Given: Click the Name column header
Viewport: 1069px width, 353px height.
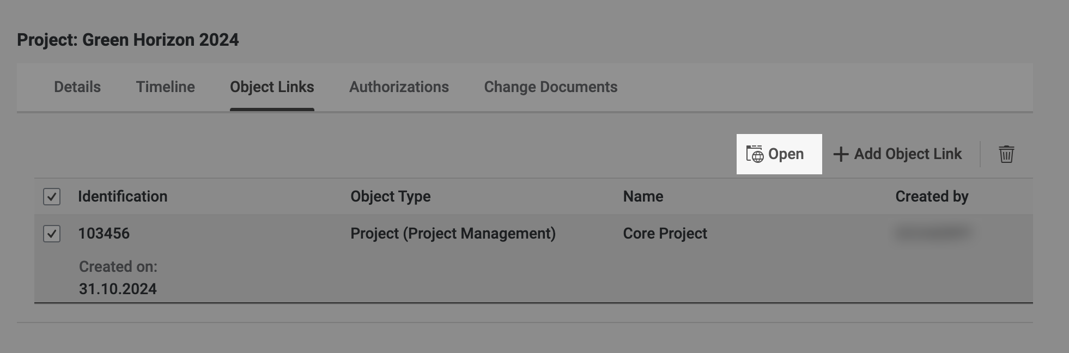Looking at the screenshot, I should tap(643, 197).
